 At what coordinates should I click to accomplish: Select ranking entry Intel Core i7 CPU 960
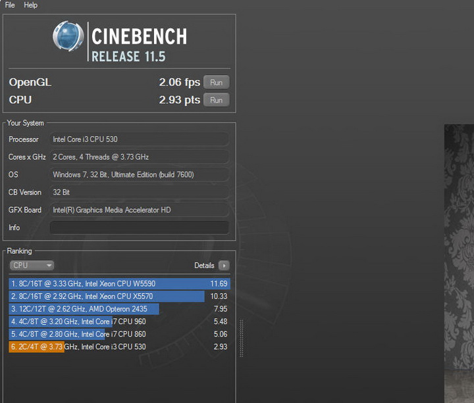point(119,321)
